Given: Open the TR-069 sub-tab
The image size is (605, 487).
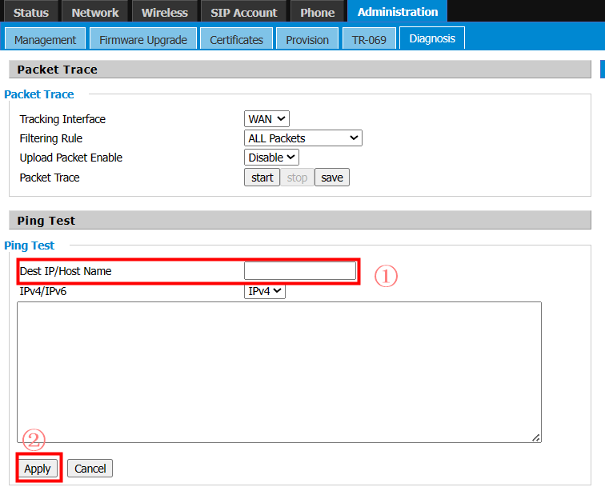Looking at the screenshot, I should pyautogui.click(x=369, y=39).
